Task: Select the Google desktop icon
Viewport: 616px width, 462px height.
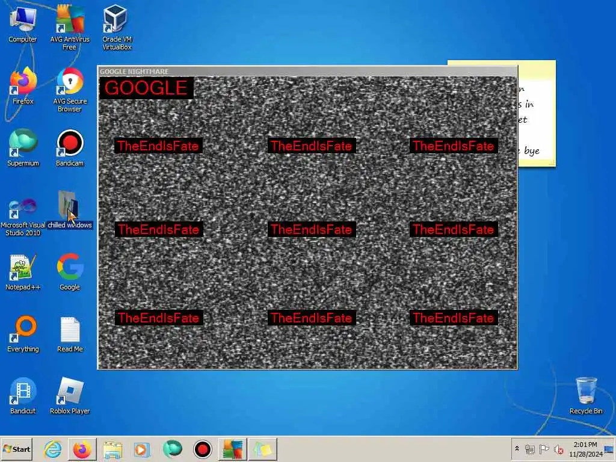Action: (70, 273)
